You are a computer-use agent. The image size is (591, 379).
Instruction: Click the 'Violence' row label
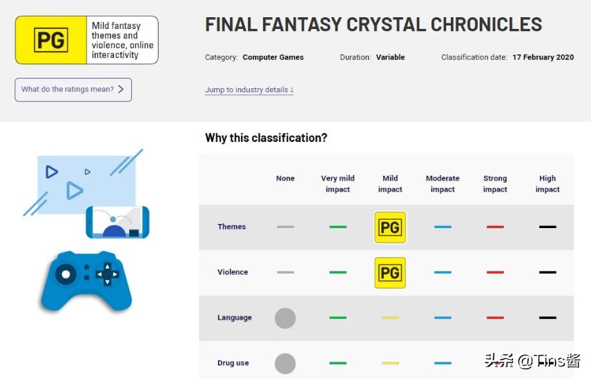coord(233,272)
